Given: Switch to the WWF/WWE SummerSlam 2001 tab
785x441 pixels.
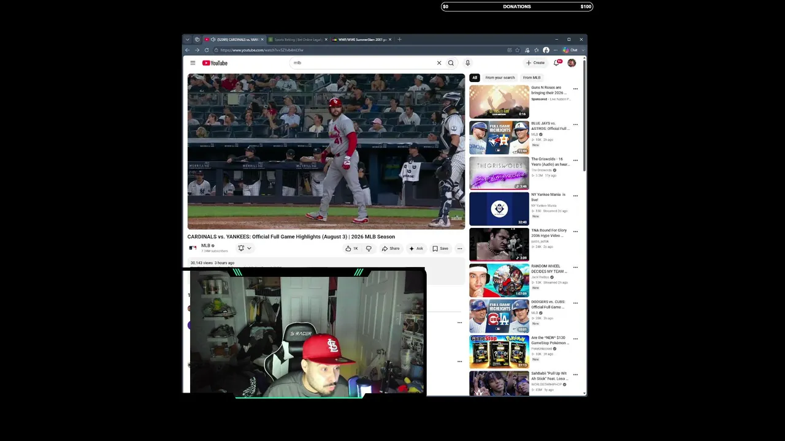Looking at the screenshot, I should point(361,40).
